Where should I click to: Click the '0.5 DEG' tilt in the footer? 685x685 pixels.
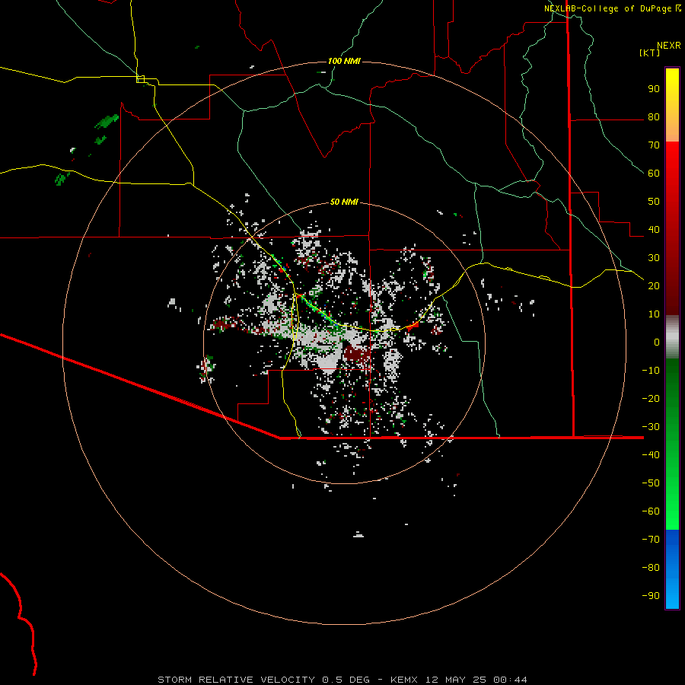click(x=346, y=680)
